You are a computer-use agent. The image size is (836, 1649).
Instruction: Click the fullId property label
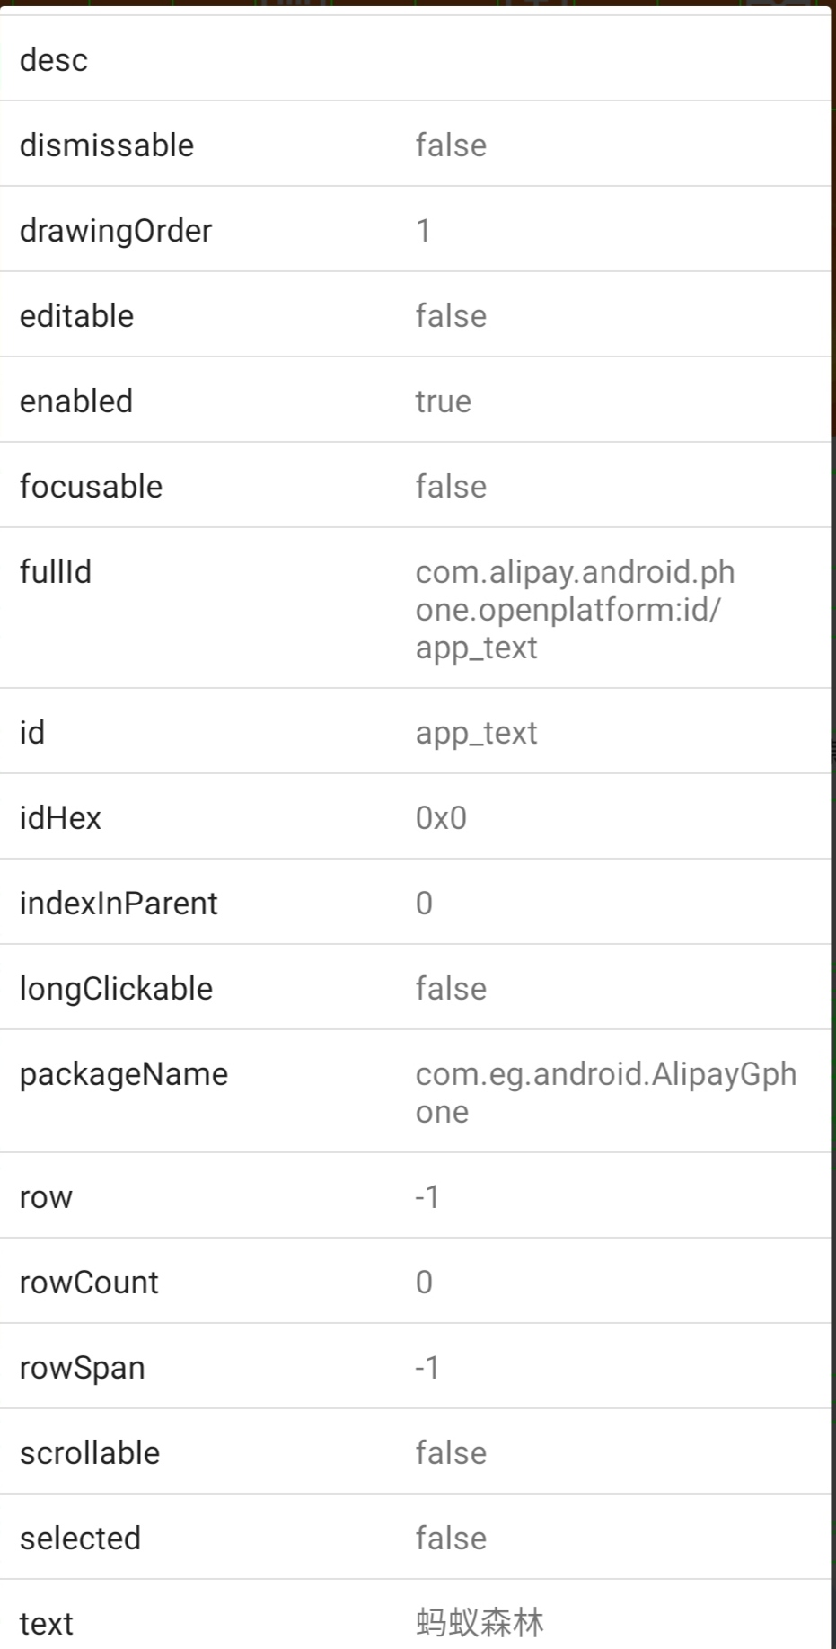coord(56,572)
